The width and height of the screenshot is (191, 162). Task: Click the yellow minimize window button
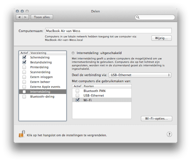pyautogui.click(x=22, y=11)
